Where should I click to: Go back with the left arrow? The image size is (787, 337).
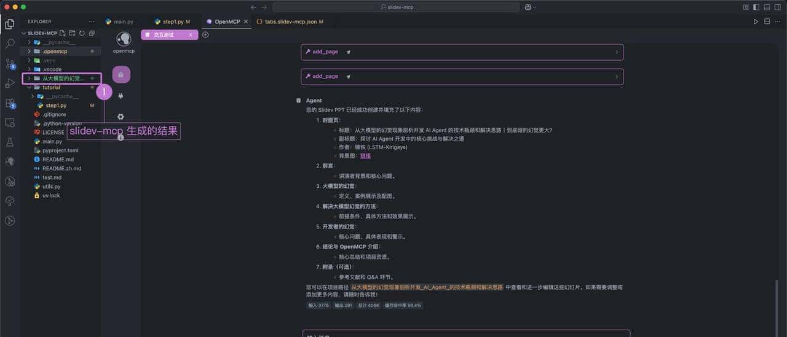[254, 7]
